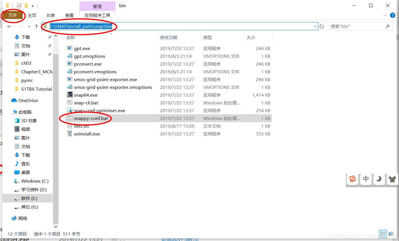Open pinned 下载 in quick access
This screenshot has width=399, height=241.
[x=26, y=37]
